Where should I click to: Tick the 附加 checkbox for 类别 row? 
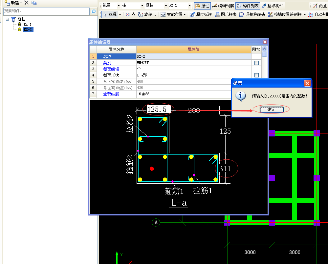click(x=256, y=63)
